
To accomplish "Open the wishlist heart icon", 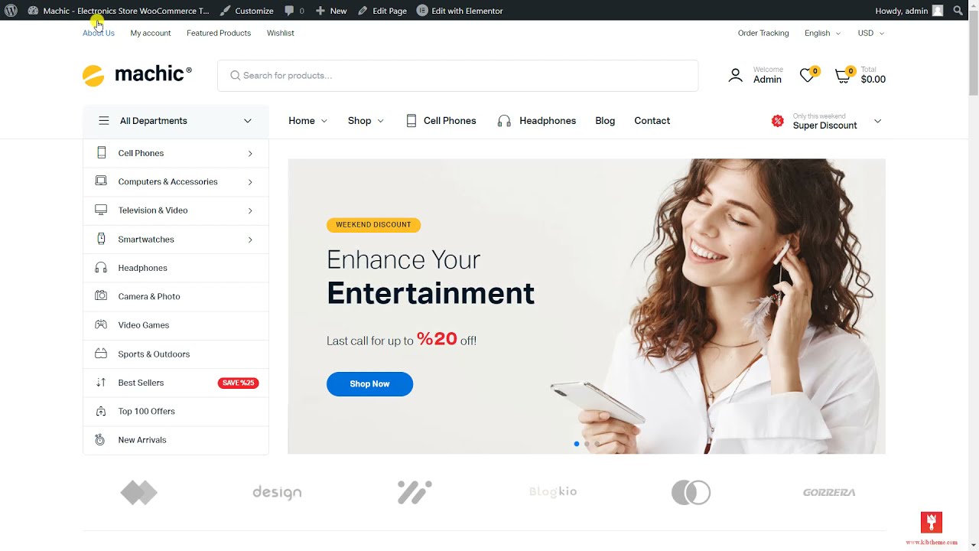I will (807, 75).
